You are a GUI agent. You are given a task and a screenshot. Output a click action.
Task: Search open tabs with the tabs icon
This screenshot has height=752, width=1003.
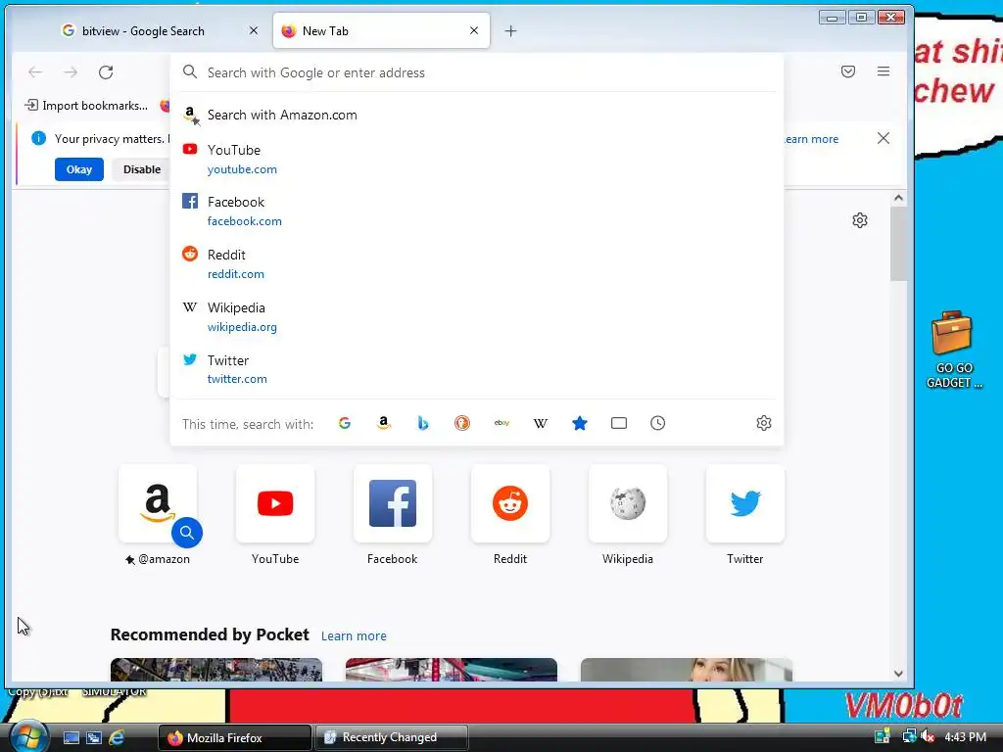point(619,423)
